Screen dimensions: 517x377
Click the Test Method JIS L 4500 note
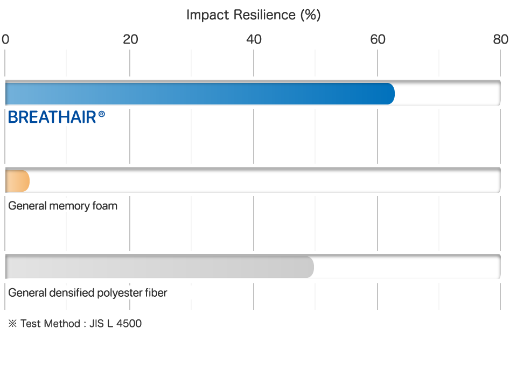(x=75, y=324)
